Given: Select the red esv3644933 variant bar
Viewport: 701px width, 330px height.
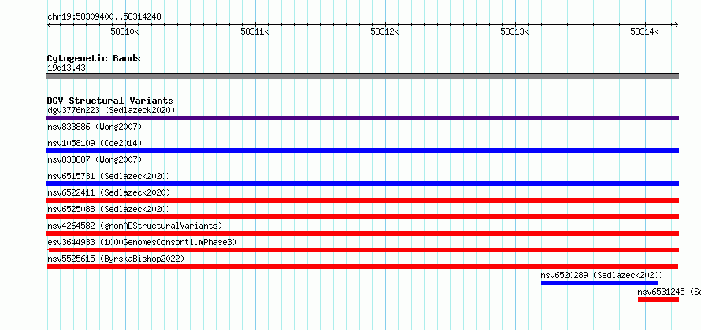Looking at the screenshot, I should click(363, 250).
